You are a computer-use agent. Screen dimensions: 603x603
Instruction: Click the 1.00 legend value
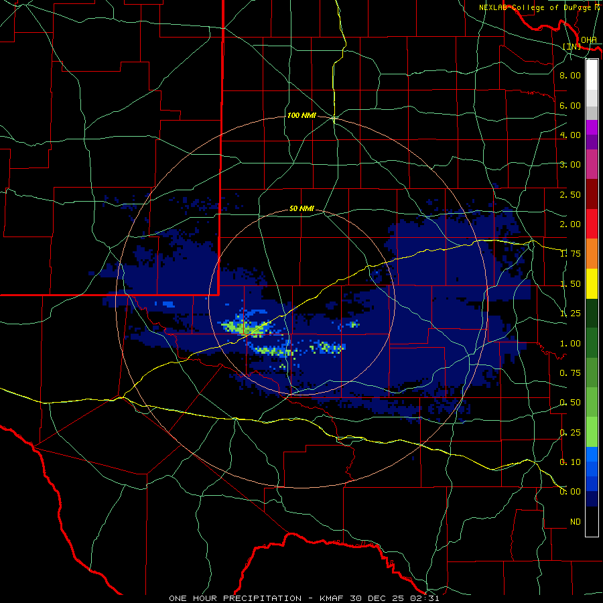[570, 344]
